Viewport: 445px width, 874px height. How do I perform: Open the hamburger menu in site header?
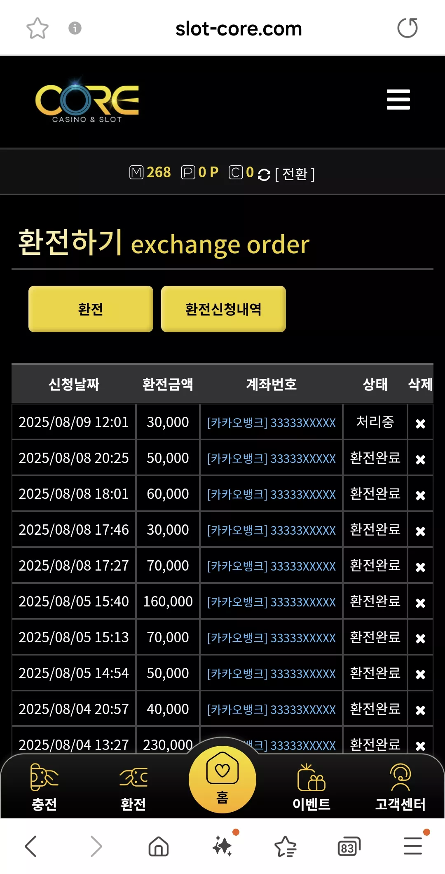398,99
